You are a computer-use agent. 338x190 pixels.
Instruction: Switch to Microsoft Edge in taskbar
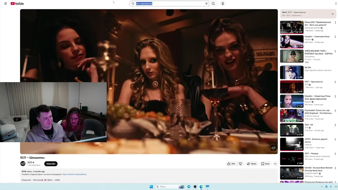pos(201,187)
